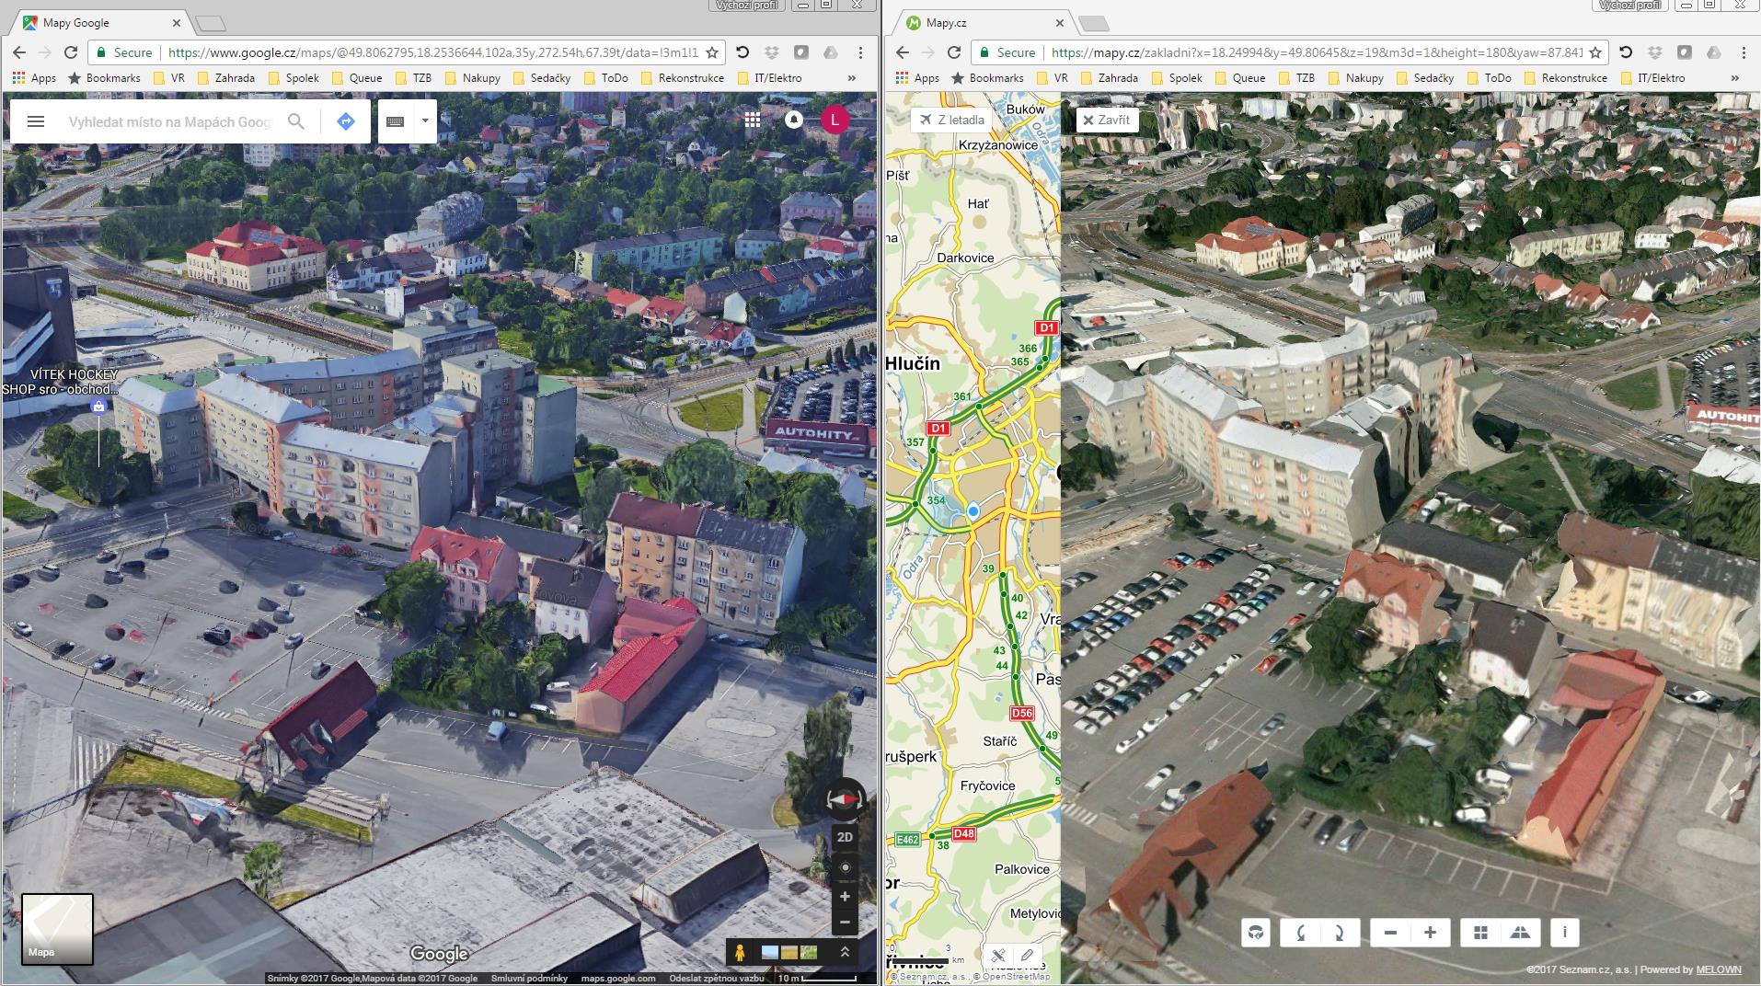Switch the Mapy.cz view using the grid icon
Screen dimensions: 1761x986
[1480, 933]
